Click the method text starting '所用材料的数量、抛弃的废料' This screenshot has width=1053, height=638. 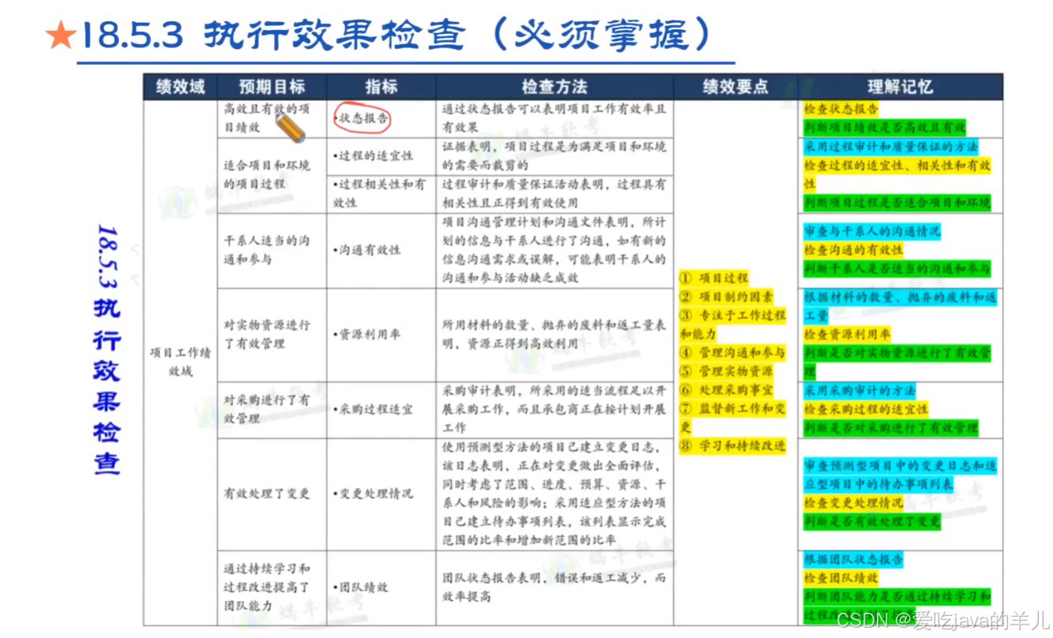pos(554,335)
